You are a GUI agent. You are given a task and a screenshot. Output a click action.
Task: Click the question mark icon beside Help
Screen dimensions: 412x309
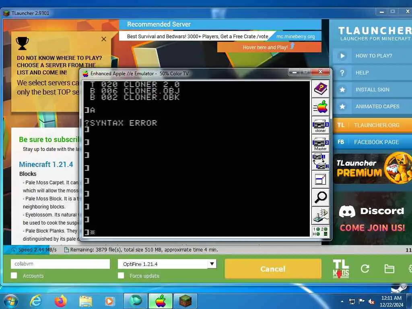coord(342,73)
